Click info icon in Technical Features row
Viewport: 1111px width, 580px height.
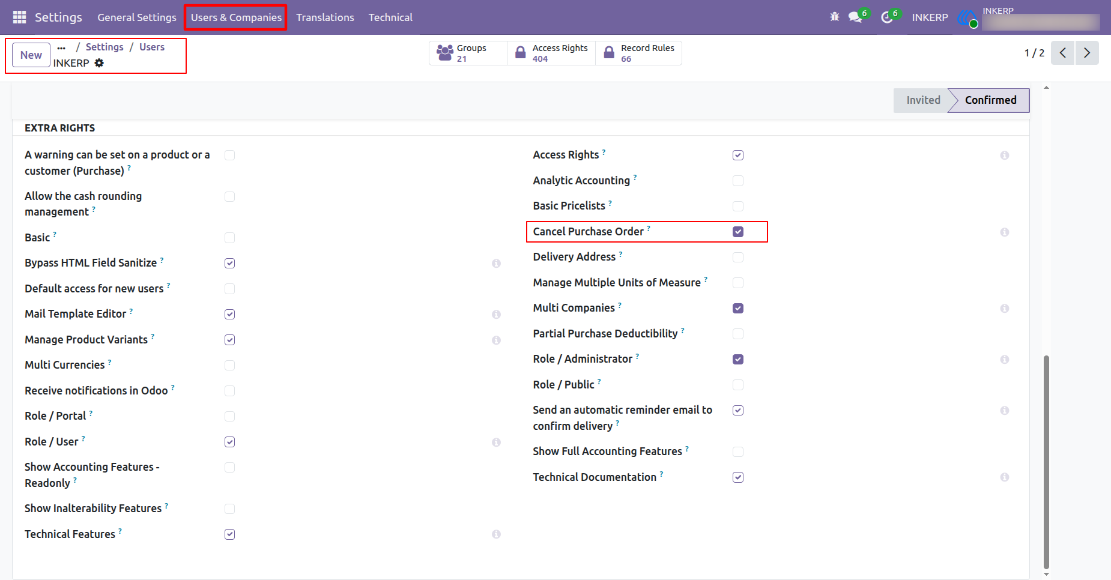[497, 534]
